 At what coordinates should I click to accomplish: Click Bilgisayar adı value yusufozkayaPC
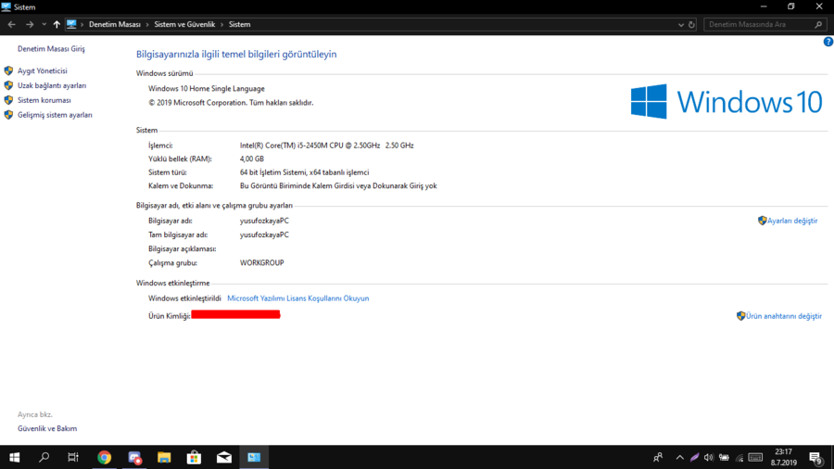pyautogui.click(x=264, y=221)
